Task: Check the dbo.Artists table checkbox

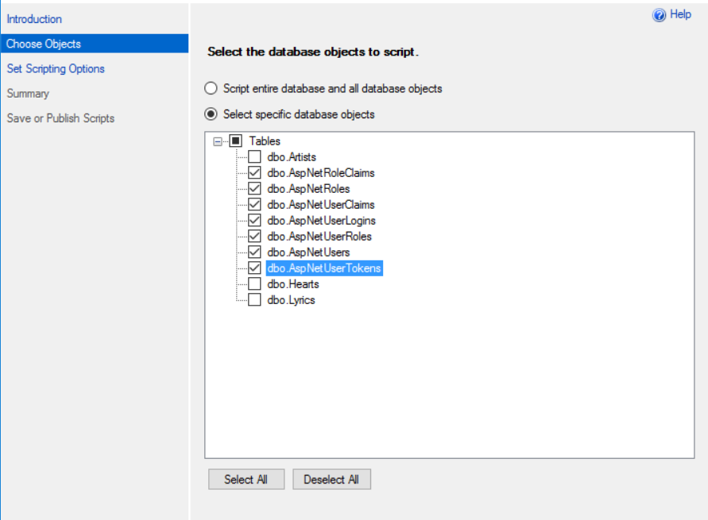Action: point(254,157)
